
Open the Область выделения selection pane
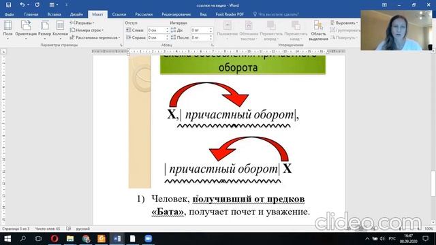pos(318,31)
